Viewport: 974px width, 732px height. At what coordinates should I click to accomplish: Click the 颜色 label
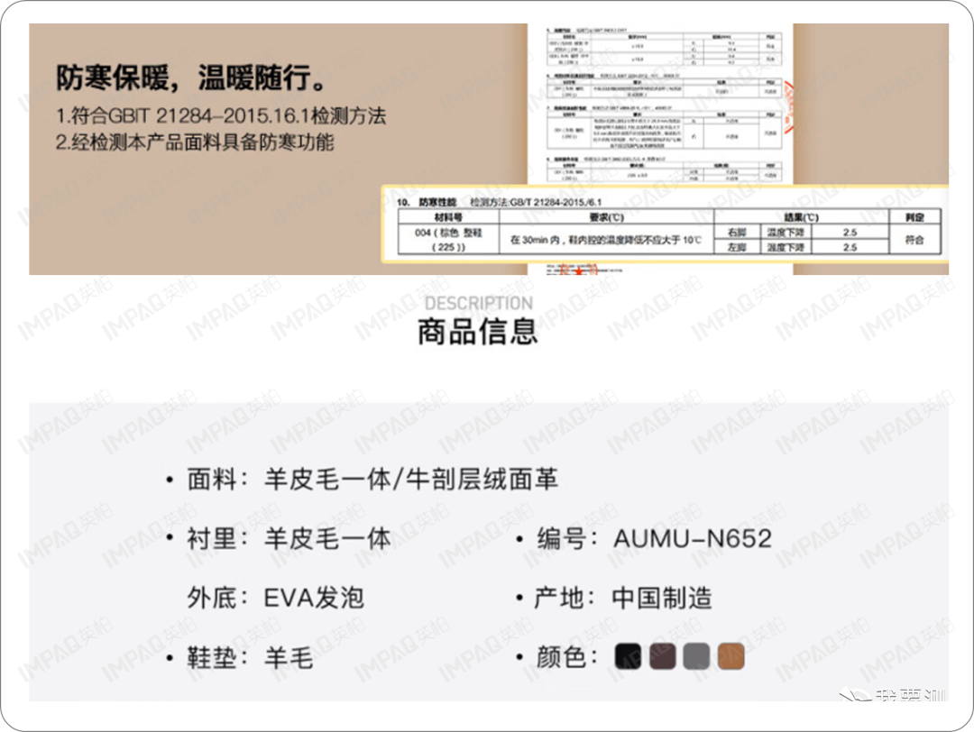[566, 657]
